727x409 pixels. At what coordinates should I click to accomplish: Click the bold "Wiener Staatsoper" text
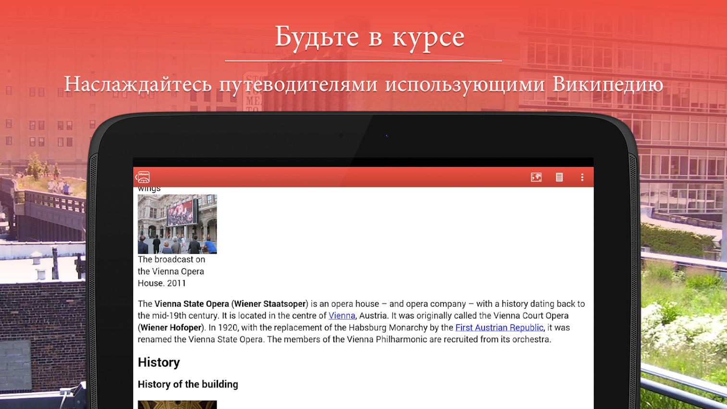(x=270, y=304)
